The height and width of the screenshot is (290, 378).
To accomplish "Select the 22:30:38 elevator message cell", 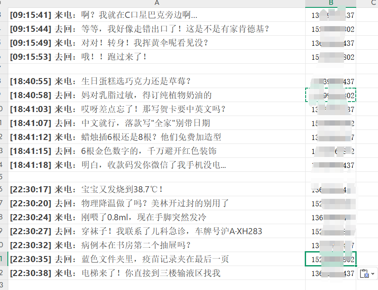I will [157, 273].
